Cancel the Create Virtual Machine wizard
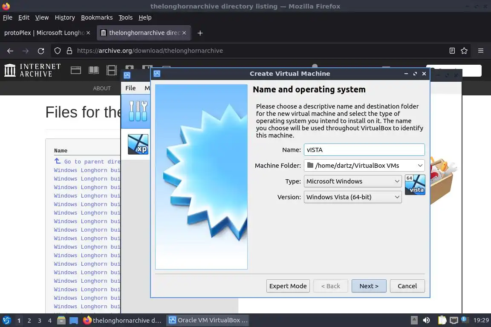Screen dimensions: 491x327 click(407, 286)
